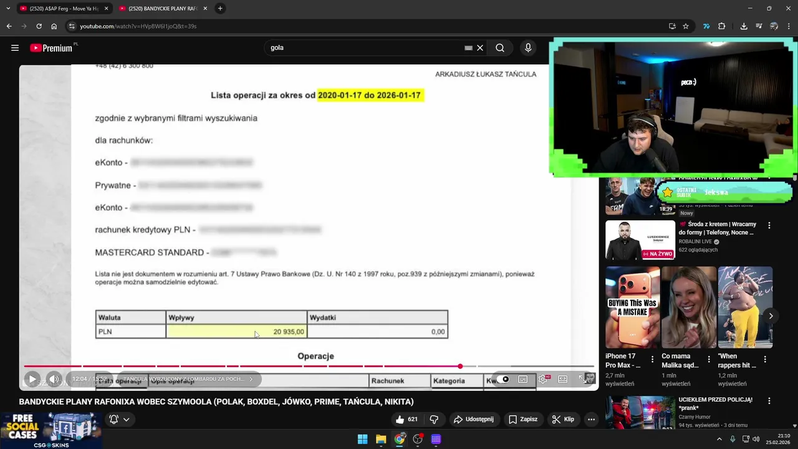The image size is (798, 449).
Task: Click the Klip clip button
Action: [x=563, y=419]
